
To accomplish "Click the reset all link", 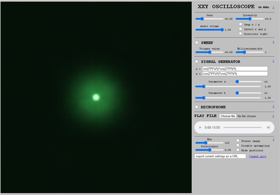I will tap(258, 157).
